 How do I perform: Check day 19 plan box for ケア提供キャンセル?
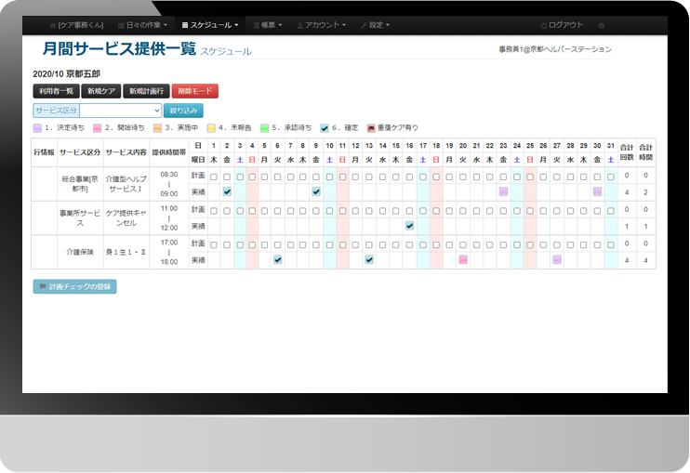click(x=449, y=211)
